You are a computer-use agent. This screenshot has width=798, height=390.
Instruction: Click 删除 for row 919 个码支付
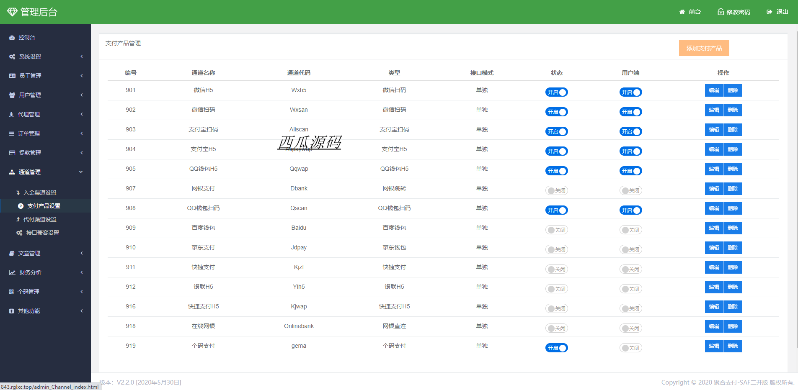coord(733,346)
